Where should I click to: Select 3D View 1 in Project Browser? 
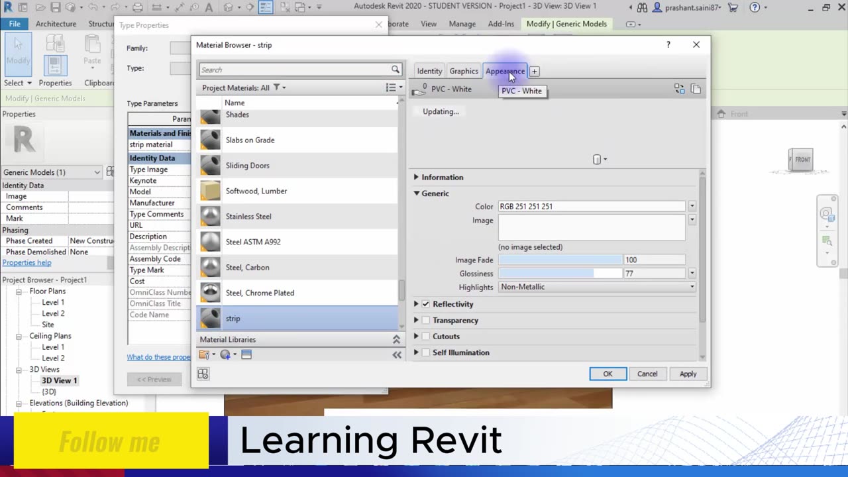(60, 380)
